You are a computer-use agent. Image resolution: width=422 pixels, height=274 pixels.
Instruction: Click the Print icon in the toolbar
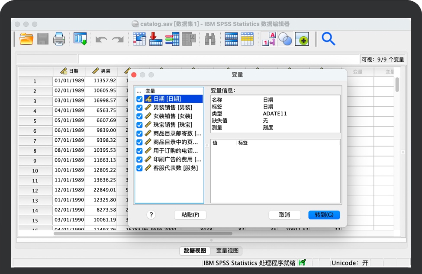pyautogui.click(x=59, y=39)
